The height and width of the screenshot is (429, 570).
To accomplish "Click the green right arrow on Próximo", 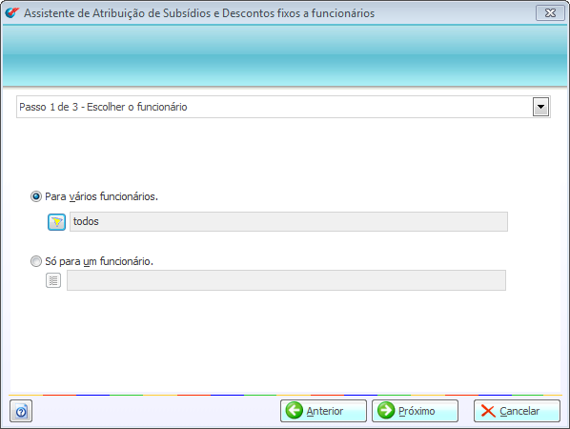I will point(386,411).
